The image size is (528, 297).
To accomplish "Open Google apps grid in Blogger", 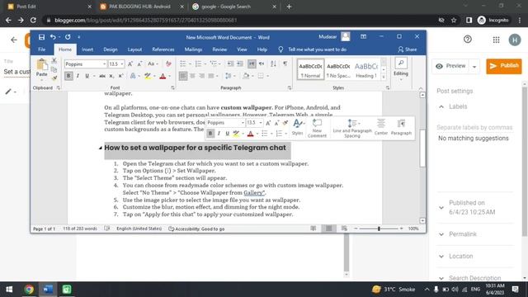I will [496, 40].
